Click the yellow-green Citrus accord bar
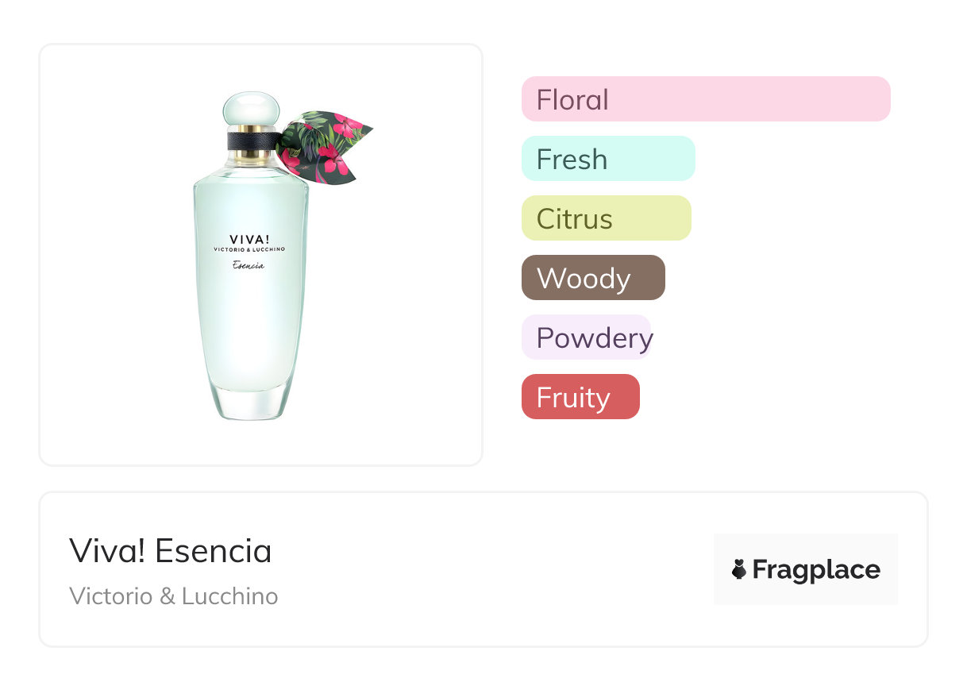 [x=606, y=218]
